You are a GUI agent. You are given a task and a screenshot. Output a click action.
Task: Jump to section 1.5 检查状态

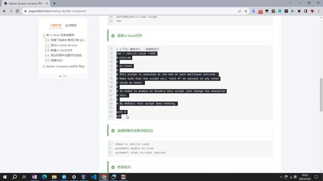pyautogui.click(x=54, y=60)
